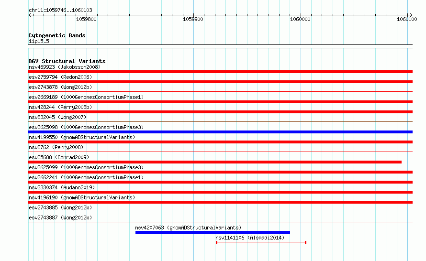This screenshot has height=261, width=426.
Task: Click the red bar under esv2669189
Action: 220,102
